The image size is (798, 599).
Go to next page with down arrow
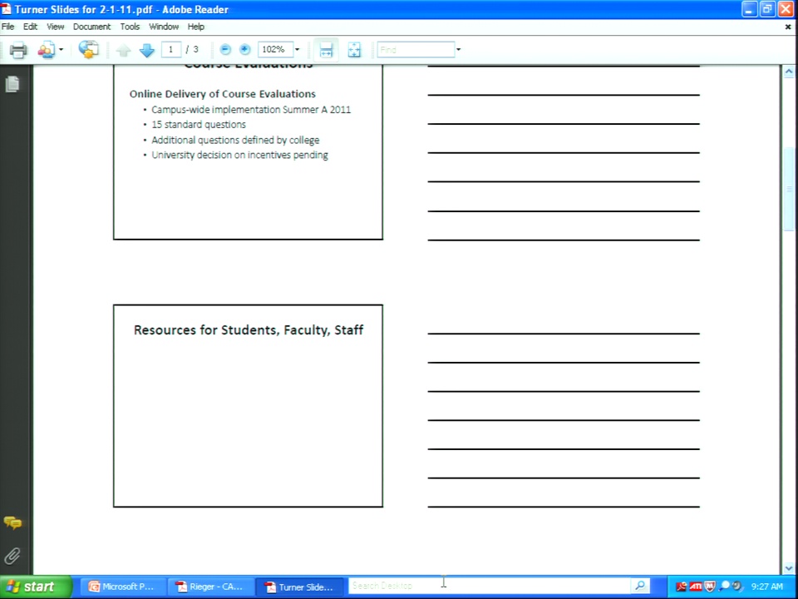pyautogui.click(x=146, y=50)
